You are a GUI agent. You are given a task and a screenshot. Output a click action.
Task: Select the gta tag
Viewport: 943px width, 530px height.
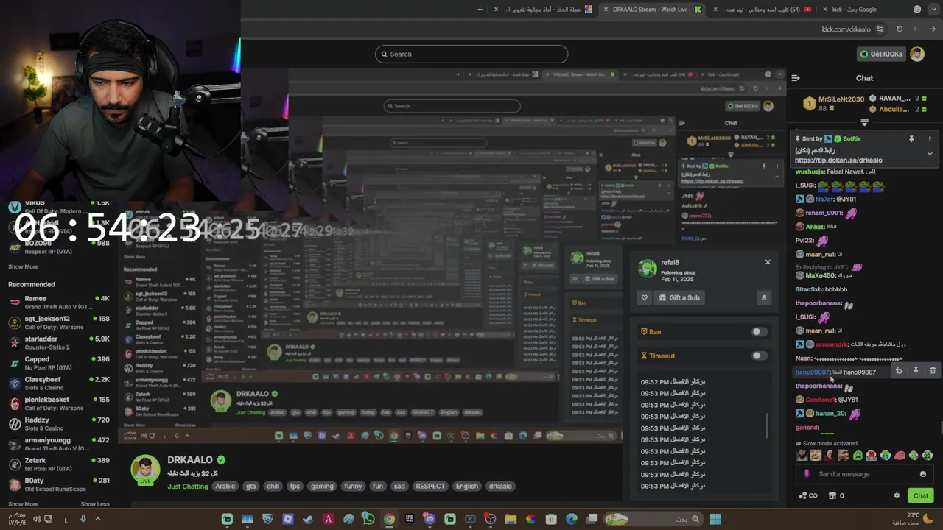[251, 486]
